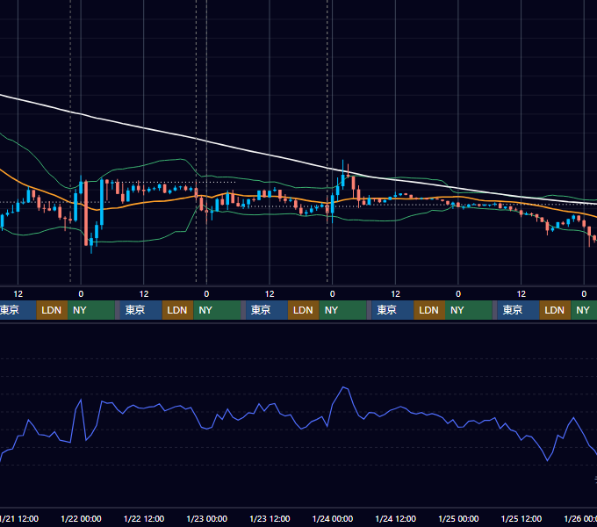Click the tall red candle after 1/22 00:00
The height and width of the screenshot is (527, 597).
tap(86, 213)
